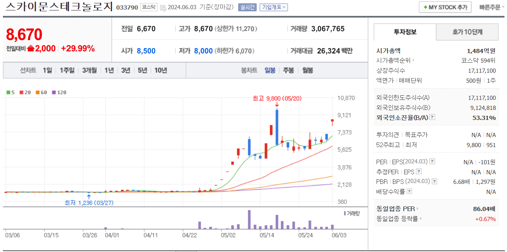Image resolution: width=507 pixels, height=252 pixels.
Task: Select the 1일 line chart period
Action: (x=48, y=70)
